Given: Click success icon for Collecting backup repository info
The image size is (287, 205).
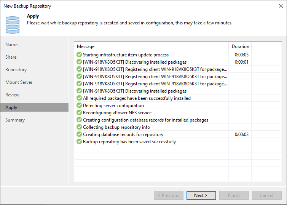Looking at the screenshot, I should [x=79, y=127].
